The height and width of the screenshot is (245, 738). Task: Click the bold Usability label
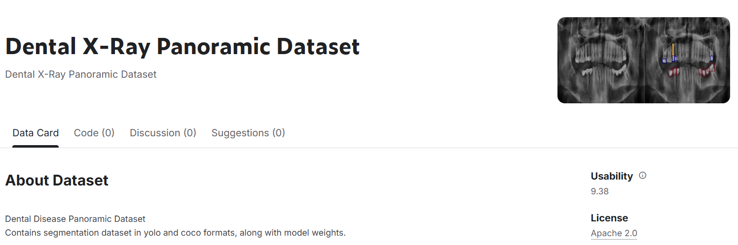[x=612, y=176]
